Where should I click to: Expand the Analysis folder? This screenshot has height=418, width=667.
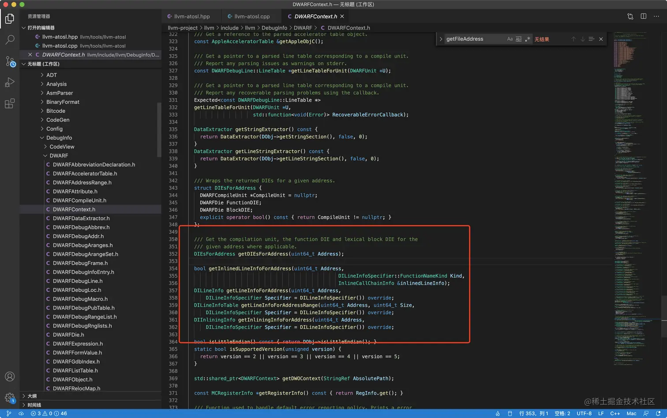(56, 84)
